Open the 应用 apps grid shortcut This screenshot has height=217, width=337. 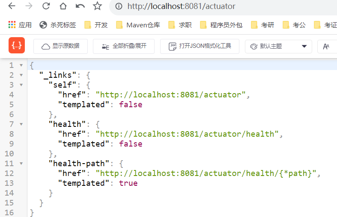coord(20,25)
